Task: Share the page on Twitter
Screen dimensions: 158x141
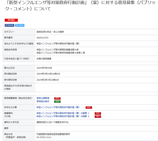Action: 20,25
